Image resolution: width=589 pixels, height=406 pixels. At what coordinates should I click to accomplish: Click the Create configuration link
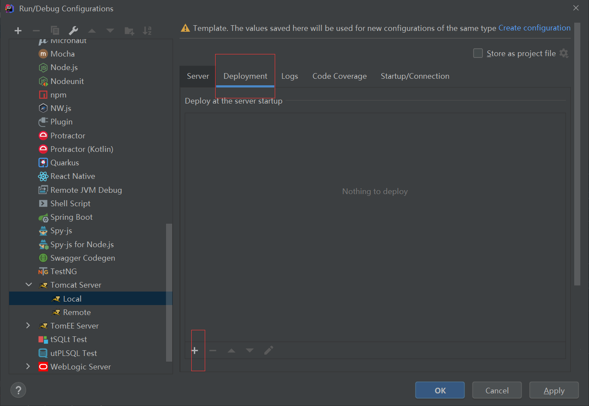click(534, 27)
